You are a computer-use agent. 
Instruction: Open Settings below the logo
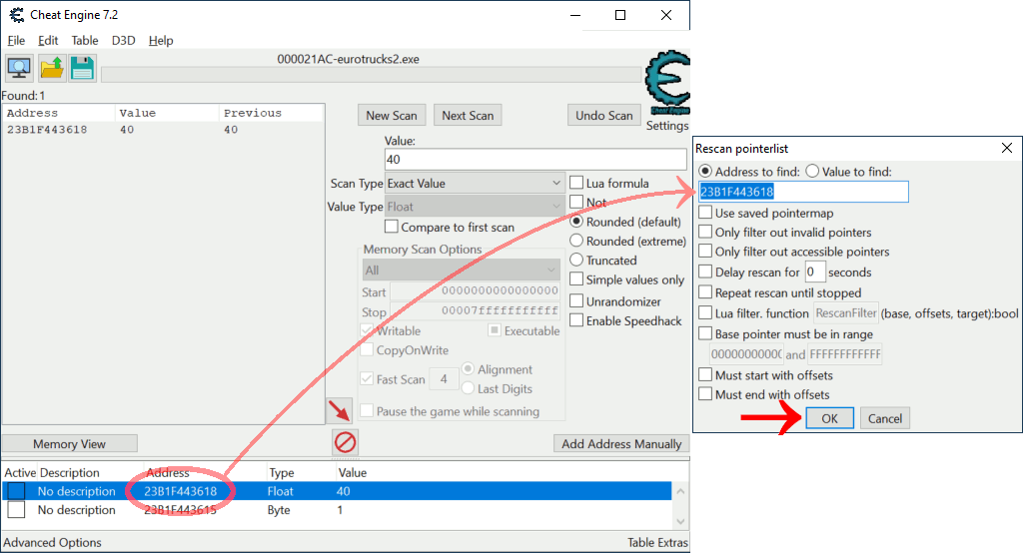pos(666,125)
